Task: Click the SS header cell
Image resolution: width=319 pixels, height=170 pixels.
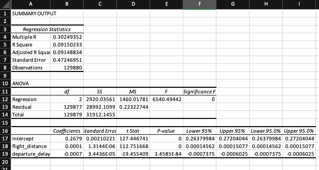Action: 100,92
